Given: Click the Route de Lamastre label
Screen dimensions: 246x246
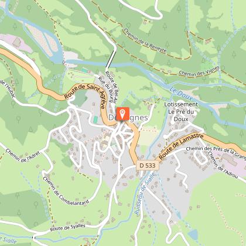Looking at the screenshot, I should pos(181,146).
